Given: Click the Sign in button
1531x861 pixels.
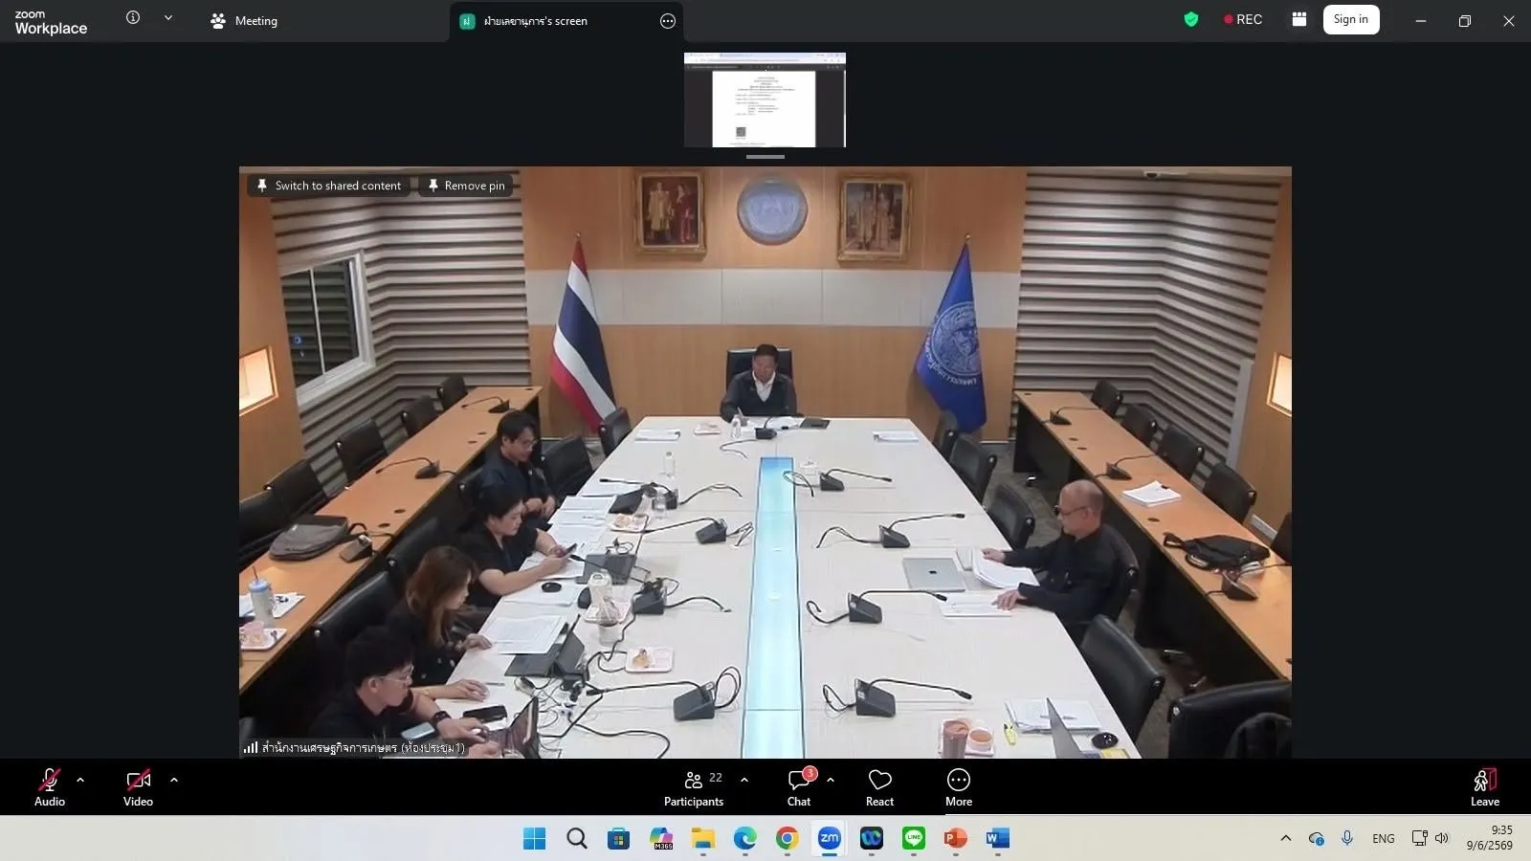Looking at the screenshot, I should click(x=1351, y=19).
